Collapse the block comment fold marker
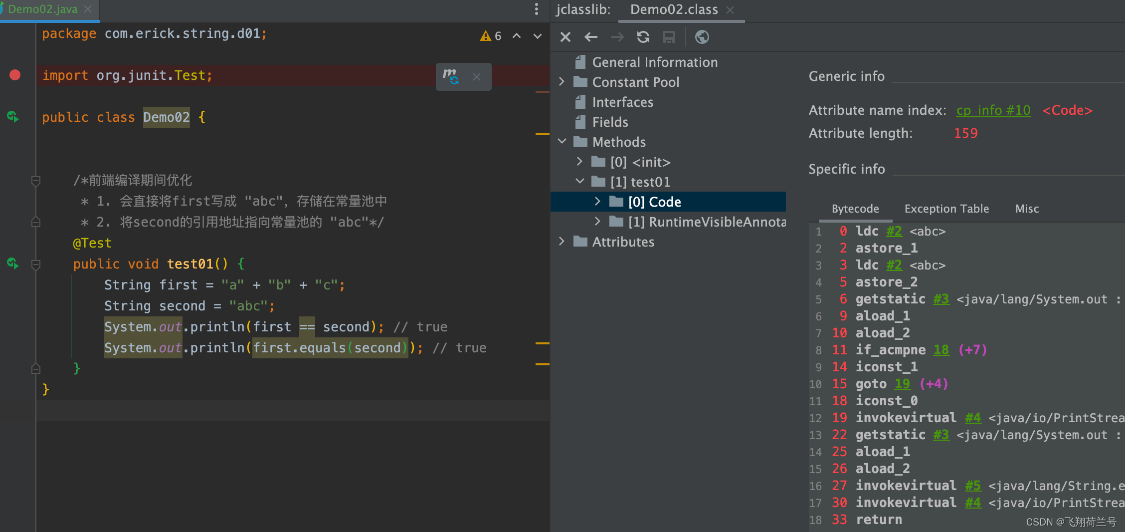 (36, 181)
